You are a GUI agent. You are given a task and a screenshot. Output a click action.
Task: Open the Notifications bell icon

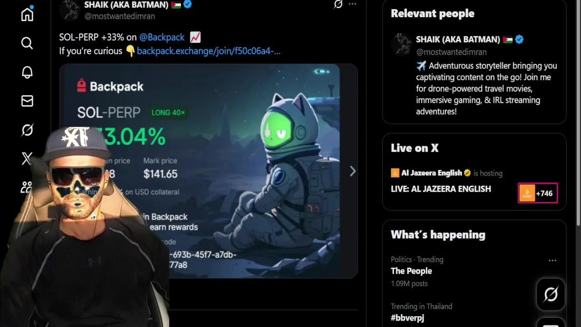coord(27,72)
